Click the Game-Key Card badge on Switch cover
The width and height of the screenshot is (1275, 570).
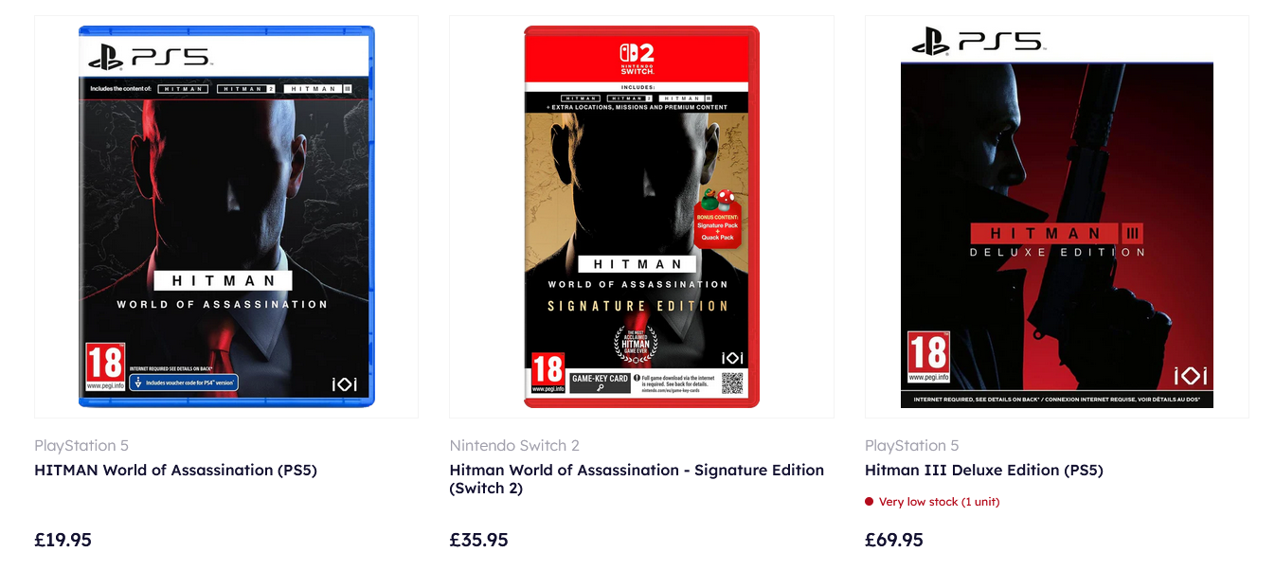(x=600, y=383)
